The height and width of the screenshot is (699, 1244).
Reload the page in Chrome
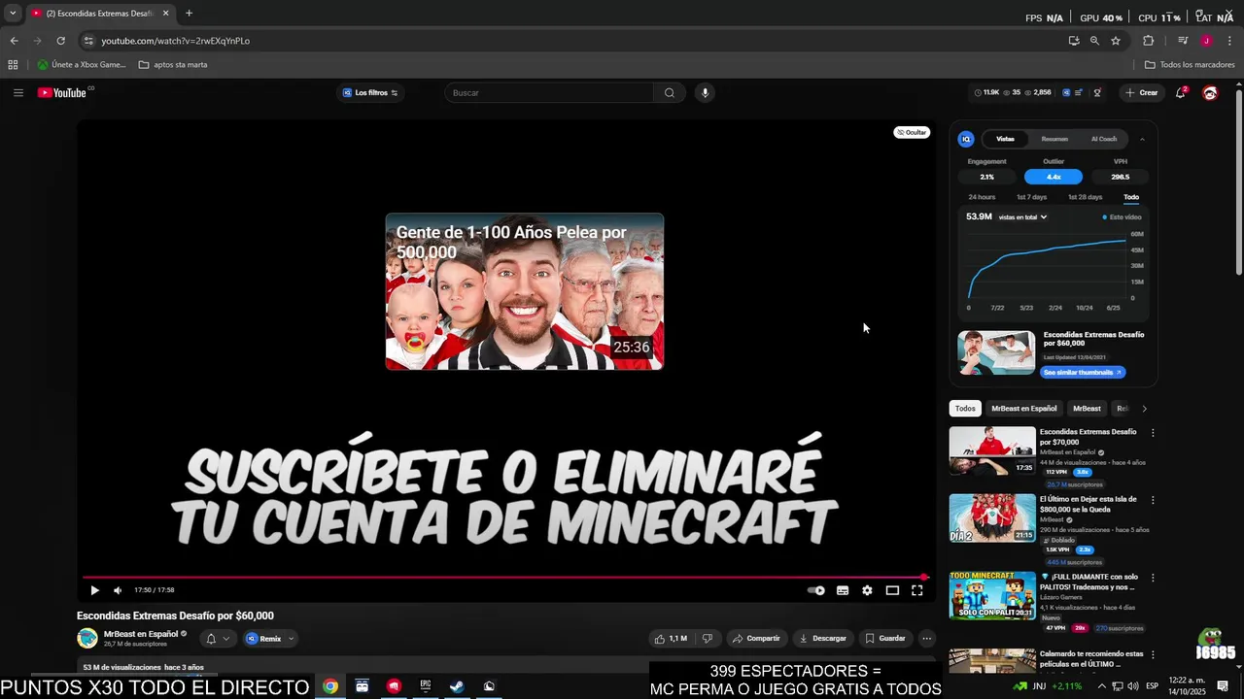pos(60,41)
